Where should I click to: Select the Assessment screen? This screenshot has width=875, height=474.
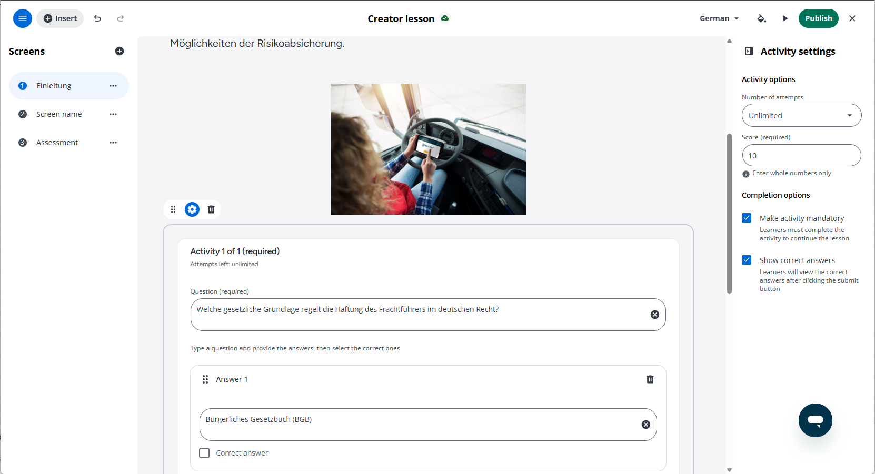coord(69,143)
